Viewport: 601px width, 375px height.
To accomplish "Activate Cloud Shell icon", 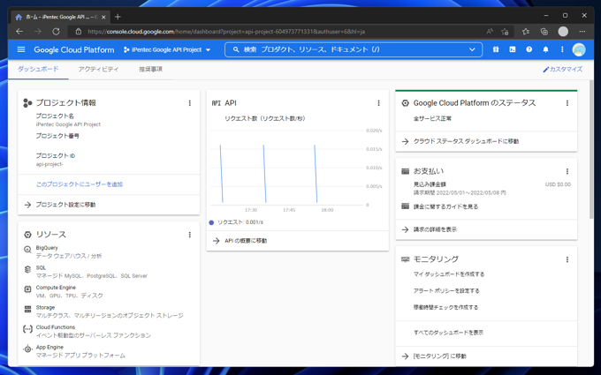I will [x=513, y=49].
